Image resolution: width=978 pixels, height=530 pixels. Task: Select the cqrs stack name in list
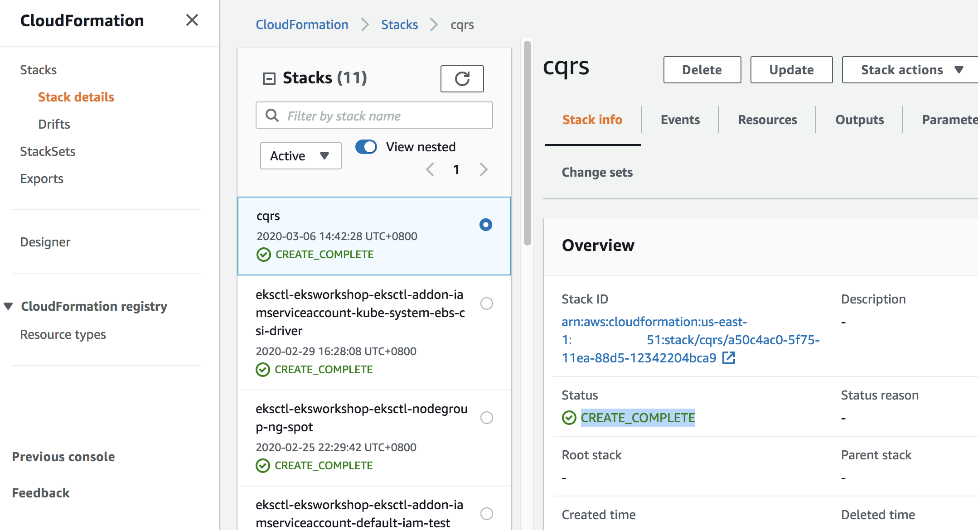(268, 216)
